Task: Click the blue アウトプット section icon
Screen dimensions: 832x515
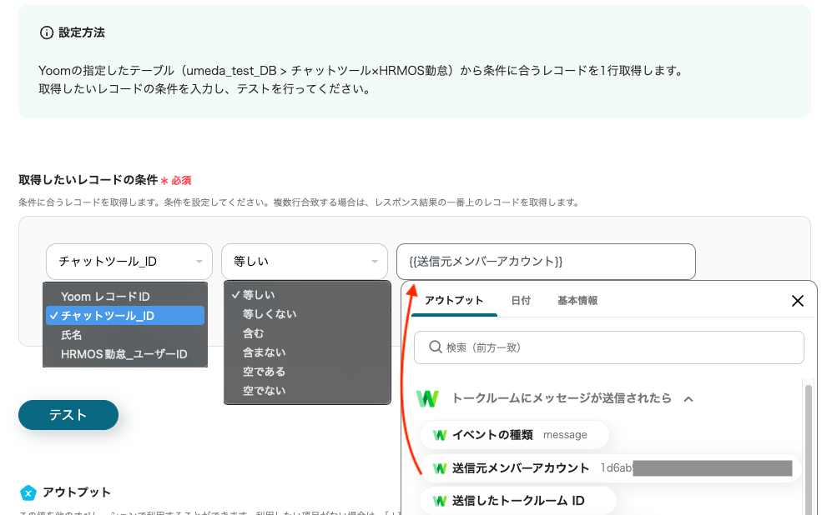Action: pyautogui.click(x=28, y=492)
